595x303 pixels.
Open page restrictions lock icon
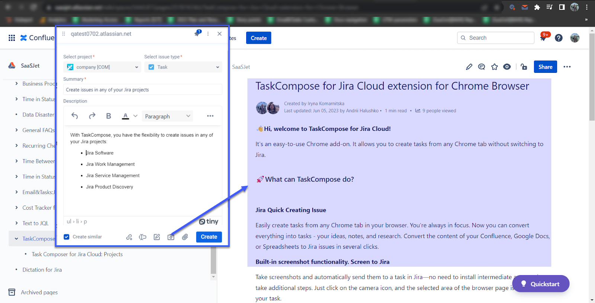[x=524, y=67]
